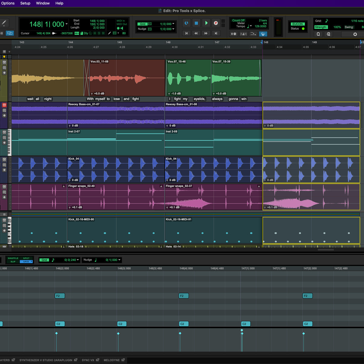This screenshot has width=364, height=364.
Task: Open the Nudge value dropdown 1|0|000
Action: (173, 29)
